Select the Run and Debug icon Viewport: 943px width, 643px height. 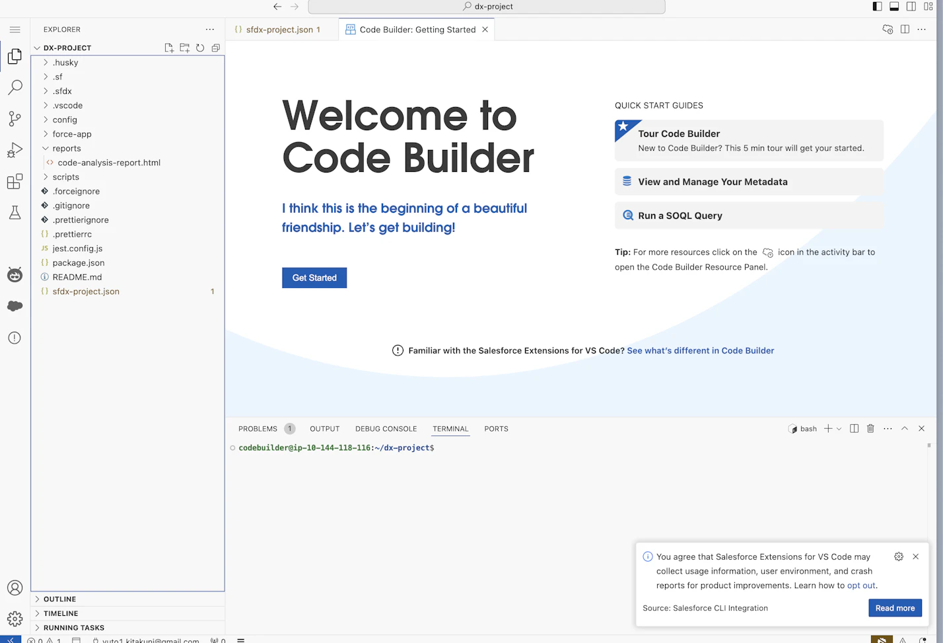(x=15, y=150)
